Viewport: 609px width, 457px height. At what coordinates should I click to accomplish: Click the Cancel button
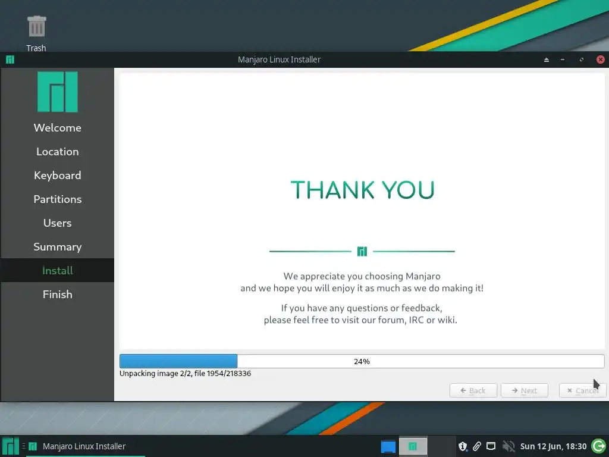tap(582, 390)
